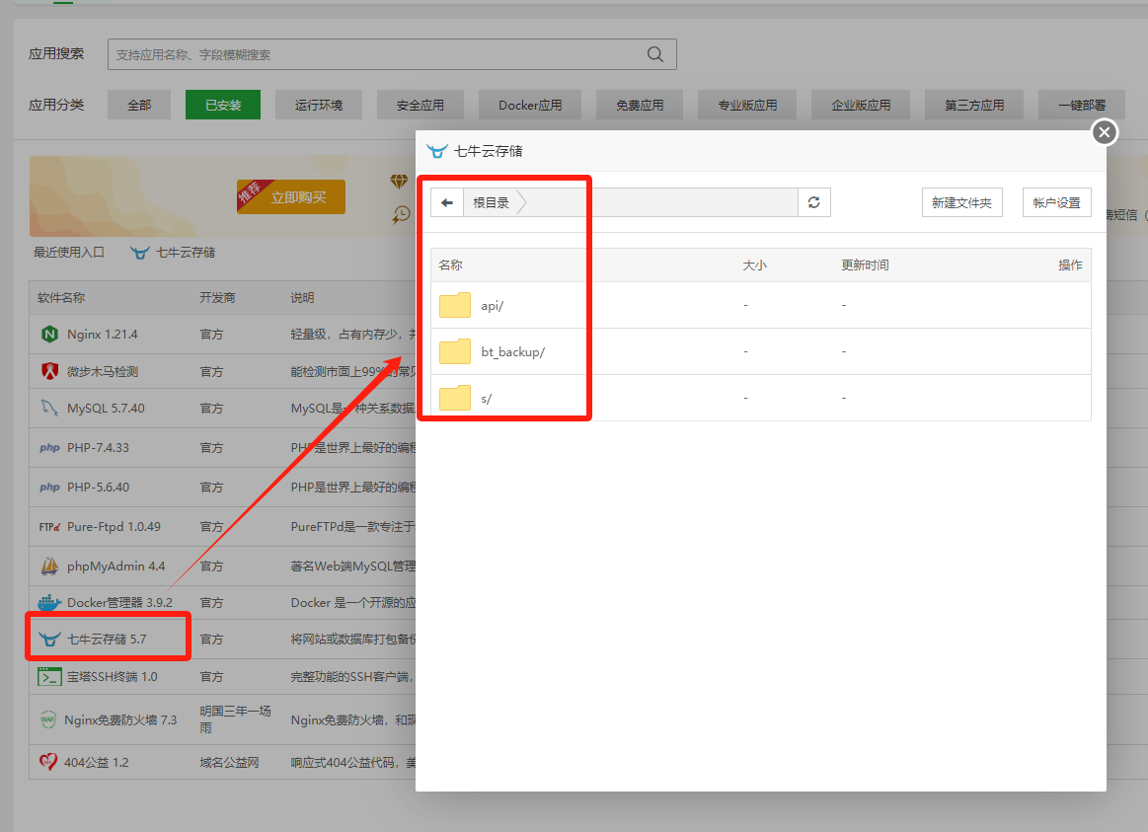Click the 域名公益网 developer cell
1148x832 pixels.
(229, 763)
